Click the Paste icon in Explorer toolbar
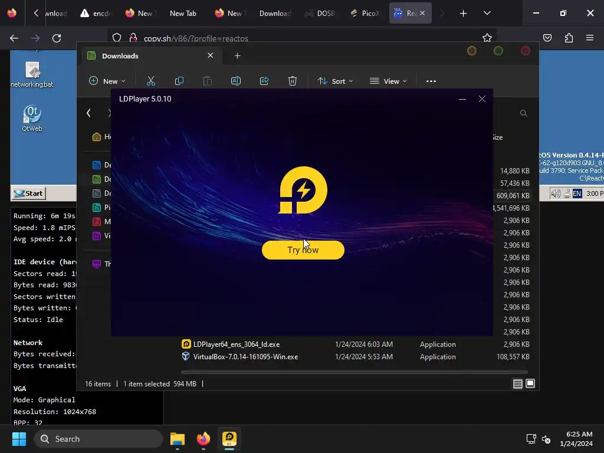 207,81
